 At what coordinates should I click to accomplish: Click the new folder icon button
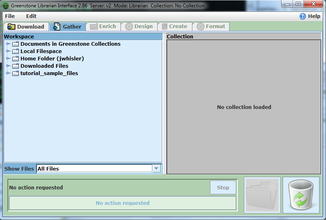coord(262,195)
